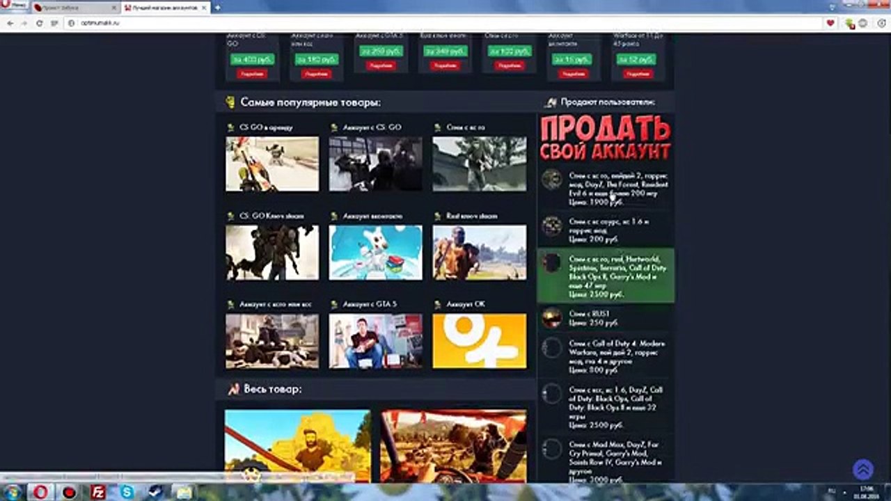The image size is (891, 501).
Task: Open the Стим с RUST 250 руб. listing
Action: tap(606, 318)
